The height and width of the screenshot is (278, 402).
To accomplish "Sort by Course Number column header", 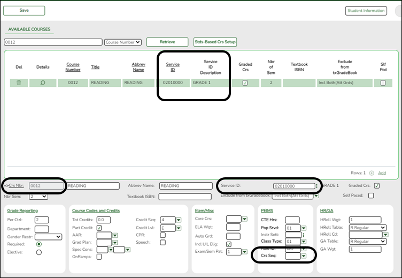I will tap(73, 67).
